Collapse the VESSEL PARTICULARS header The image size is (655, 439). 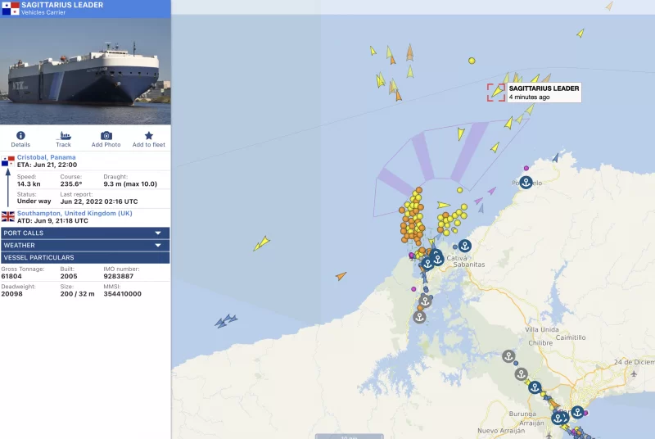pyautogui.click(x=85, y=257)
